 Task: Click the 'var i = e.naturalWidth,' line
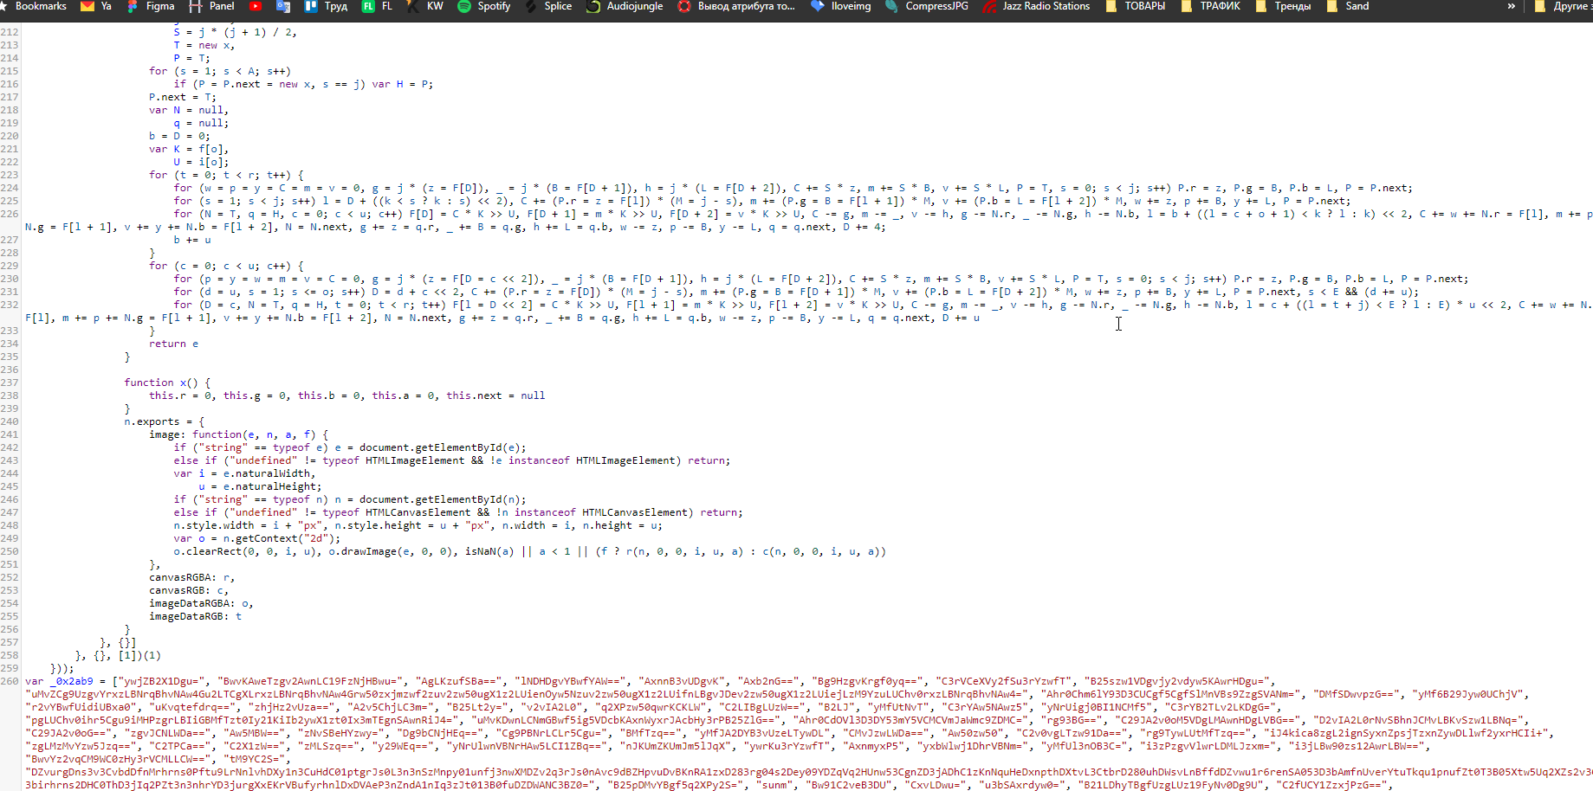click(244, 473)
